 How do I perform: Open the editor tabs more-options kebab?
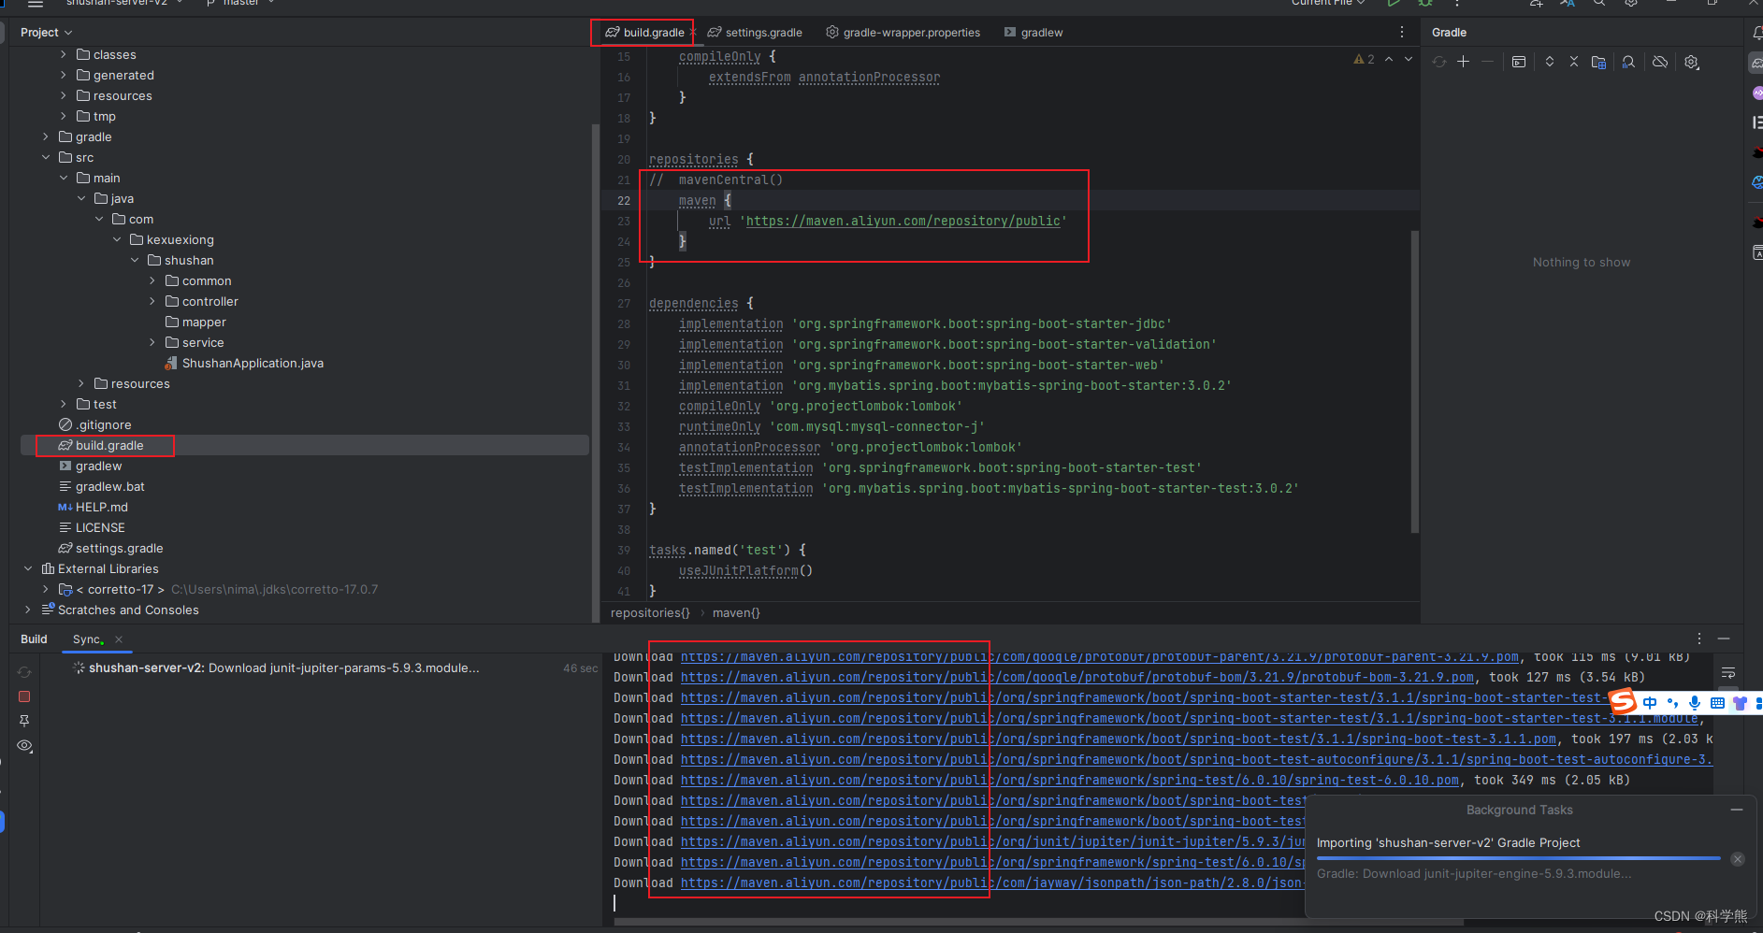pyautogui.click(x=1401, y=32)
